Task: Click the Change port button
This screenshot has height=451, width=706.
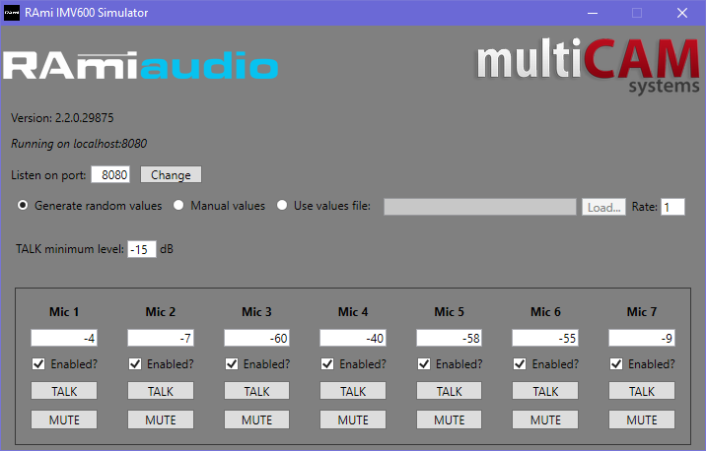Action: click(171, 174)
